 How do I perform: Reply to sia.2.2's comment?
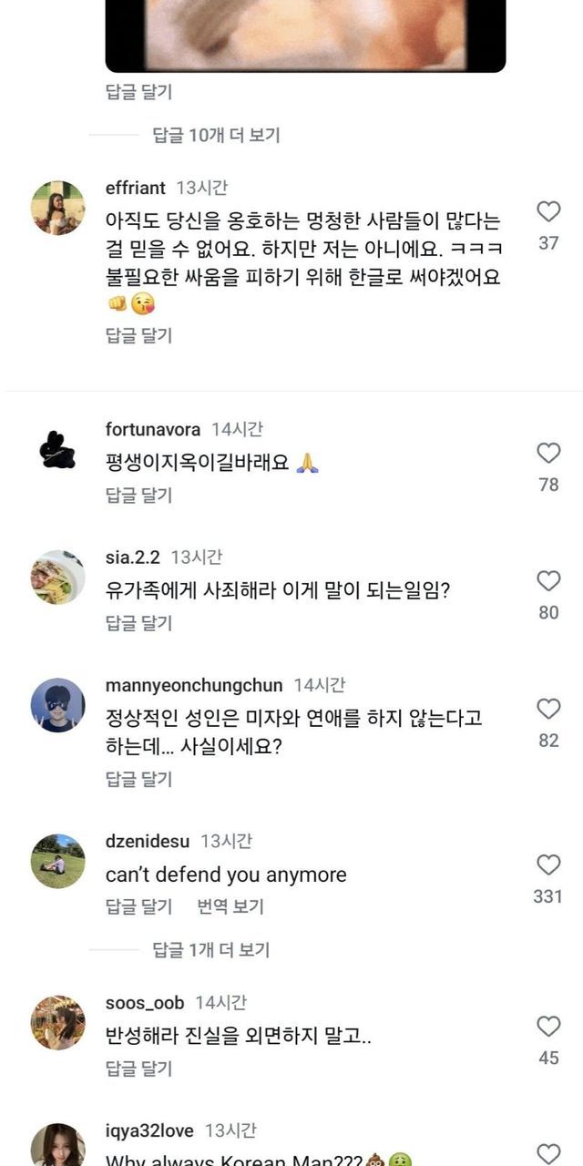138,623
